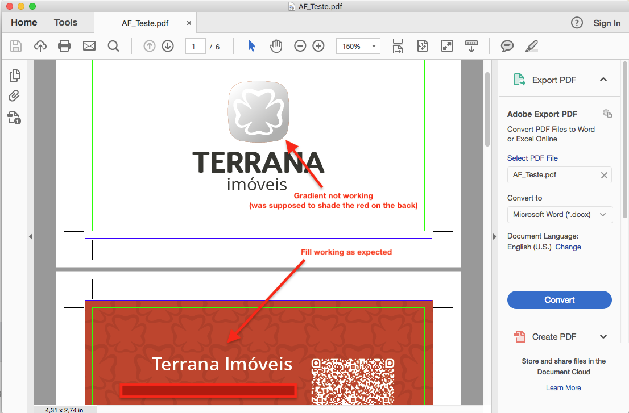The image size is (629, 413).
Task: Switch to the Tools tab
Action: (x=66, y=22)
